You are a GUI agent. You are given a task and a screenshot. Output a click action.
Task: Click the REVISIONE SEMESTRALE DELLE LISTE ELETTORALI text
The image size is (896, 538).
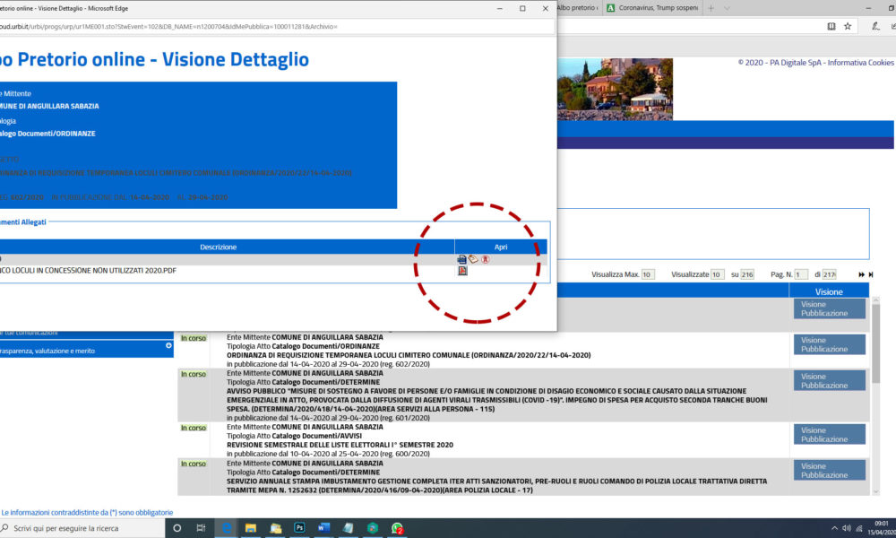[x=340, y=445]
